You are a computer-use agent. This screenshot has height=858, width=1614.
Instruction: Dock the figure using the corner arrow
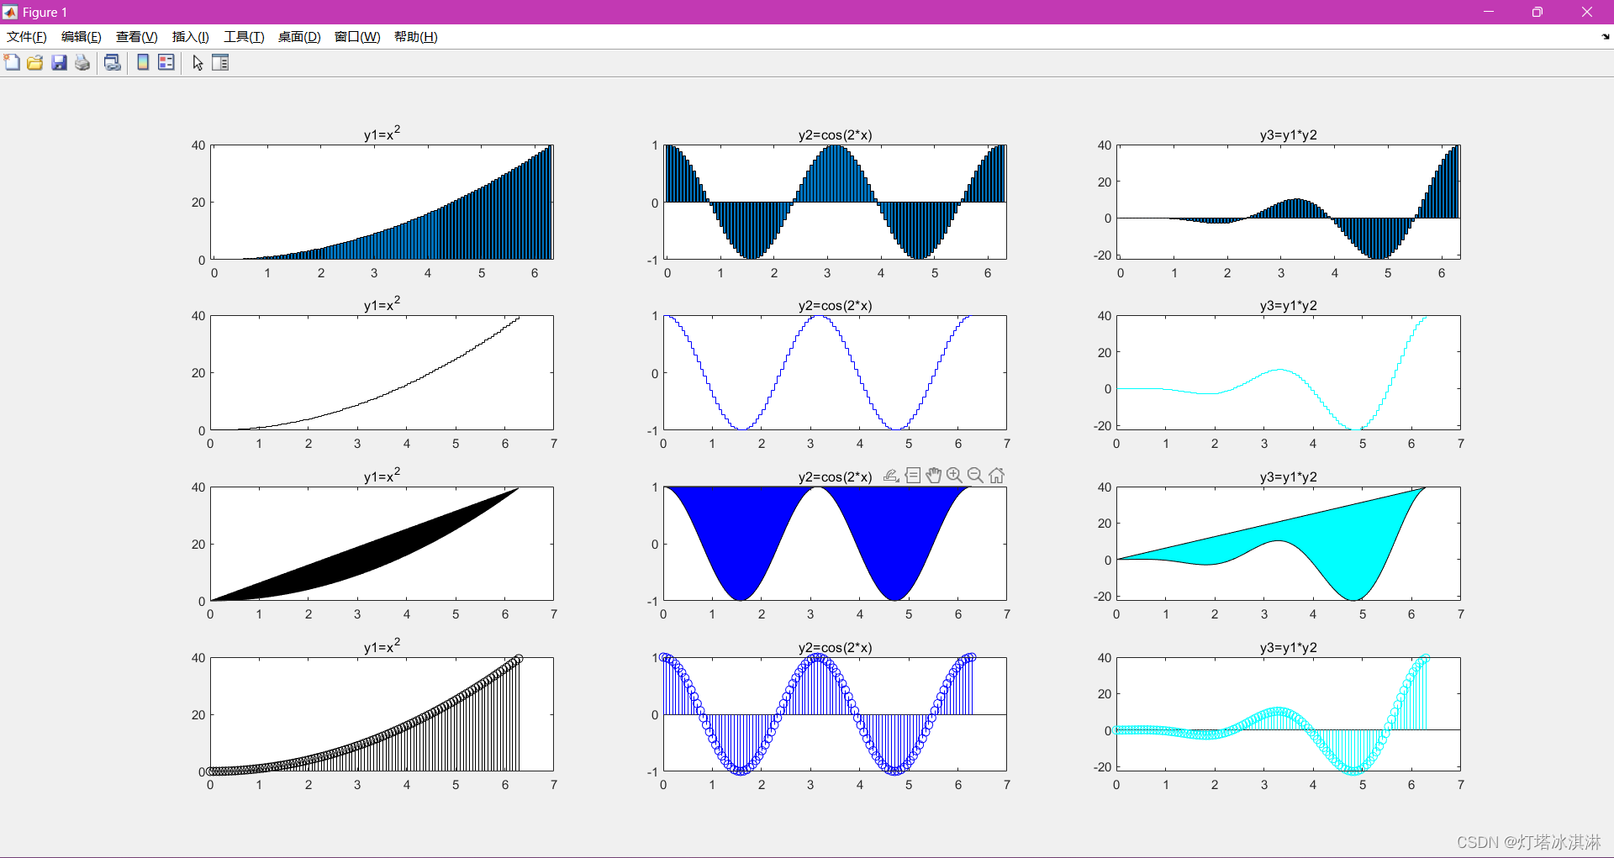pyautogui.click(x=1606, y=37)
